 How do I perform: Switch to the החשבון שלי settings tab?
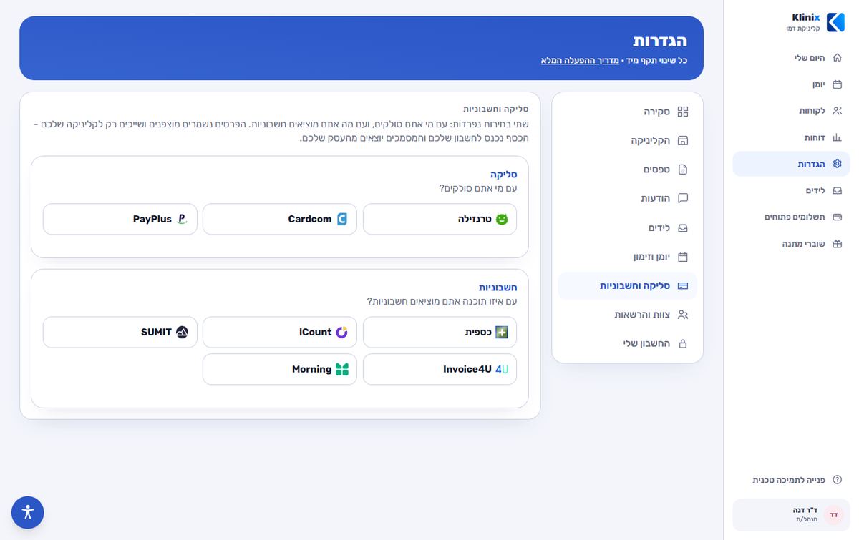[627, 344]
